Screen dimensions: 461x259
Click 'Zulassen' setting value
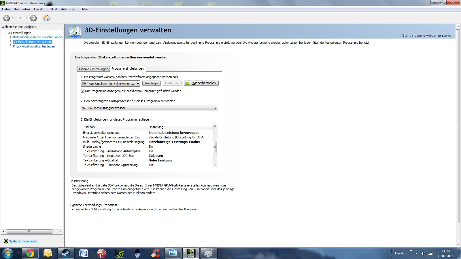[156, 156]
